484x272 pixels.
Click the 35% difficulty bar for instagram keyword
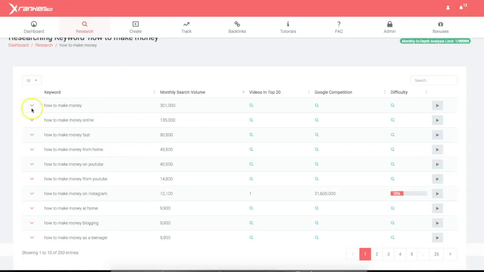tap(409, 193)
